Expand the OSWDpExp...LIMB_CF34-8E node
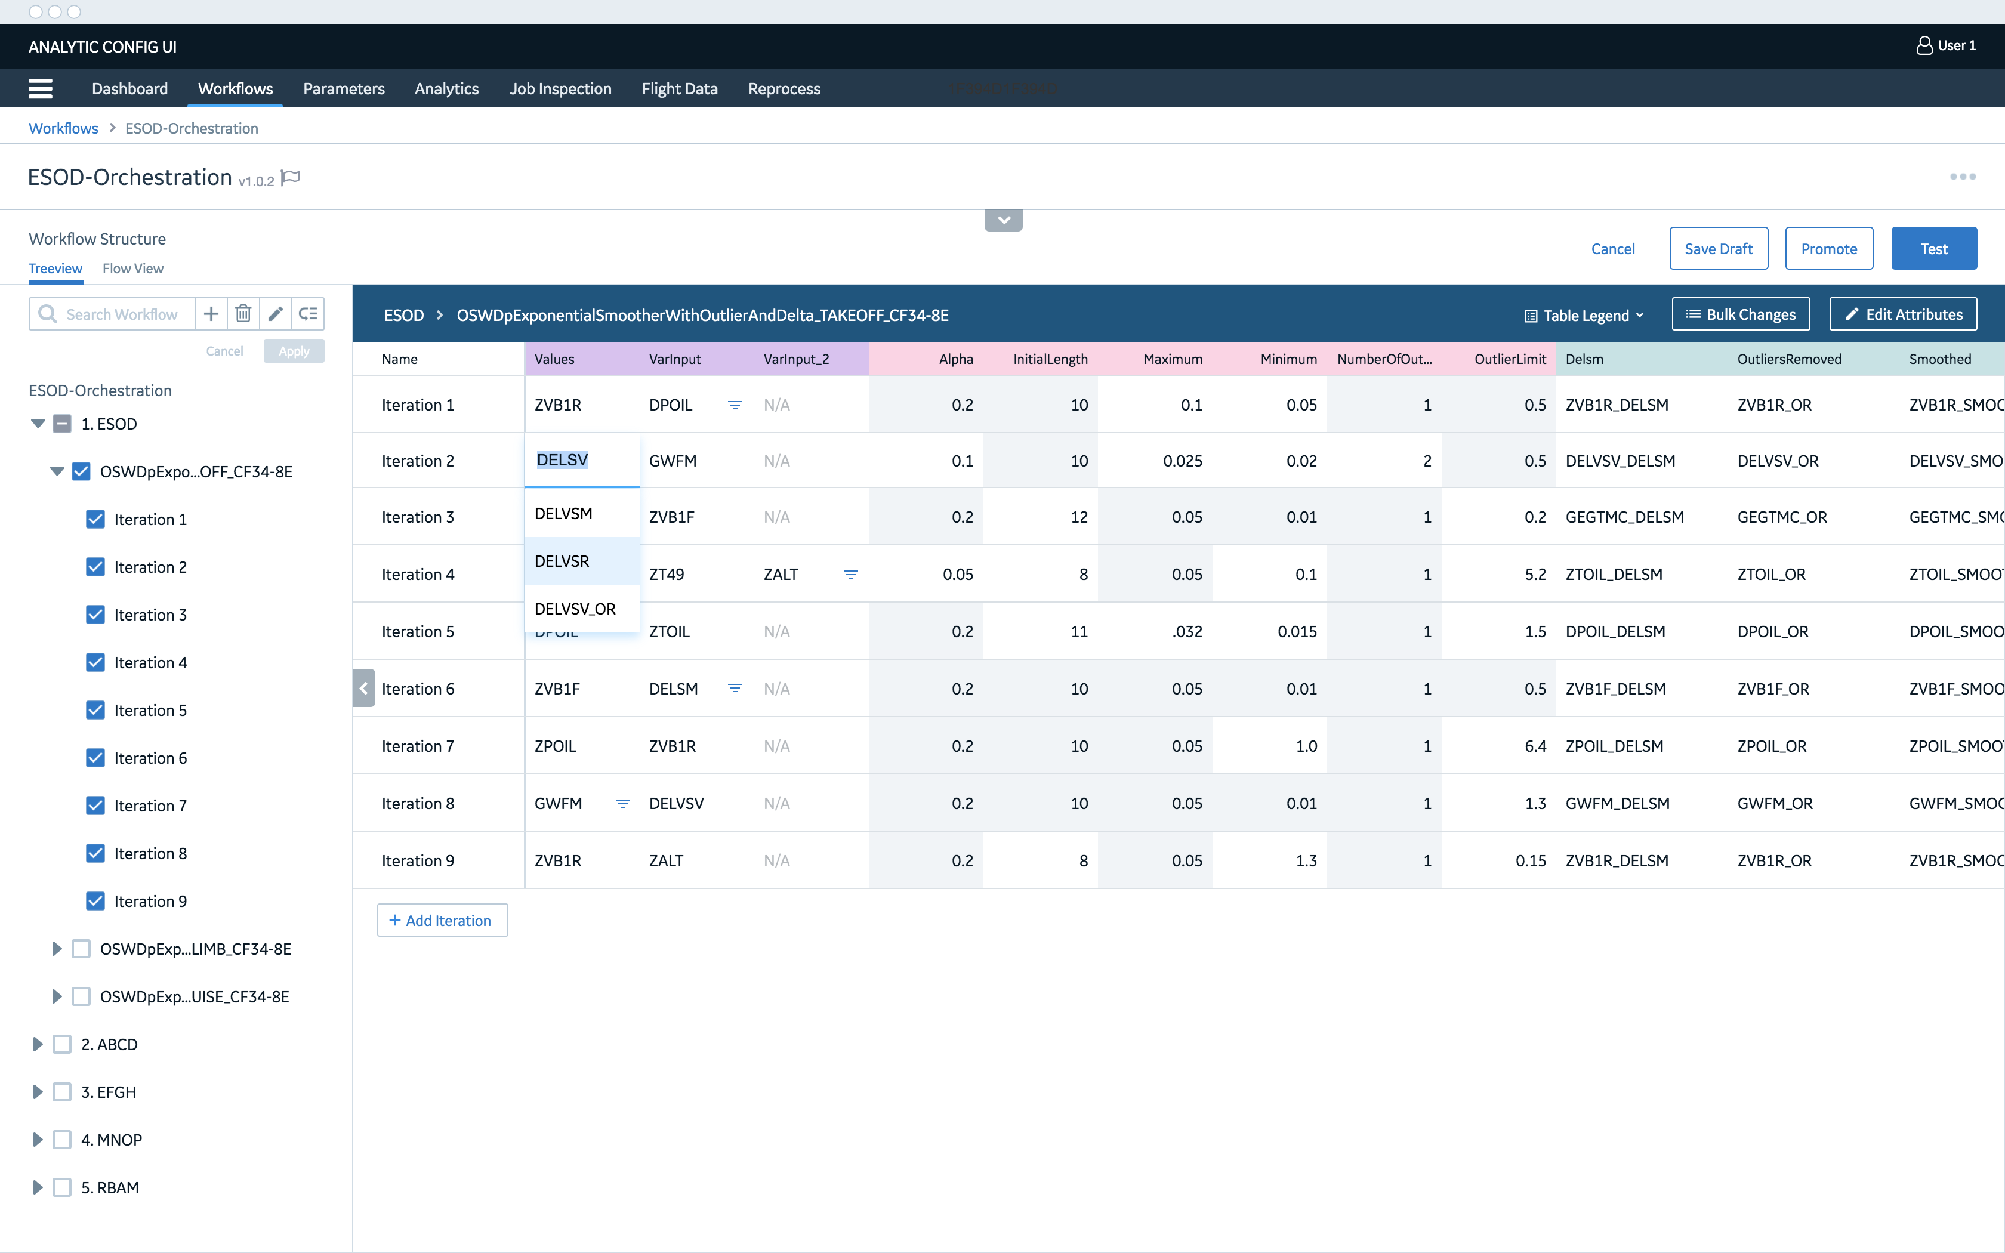This screenshot has width=2005, height=1253. [x=56, y=949]
